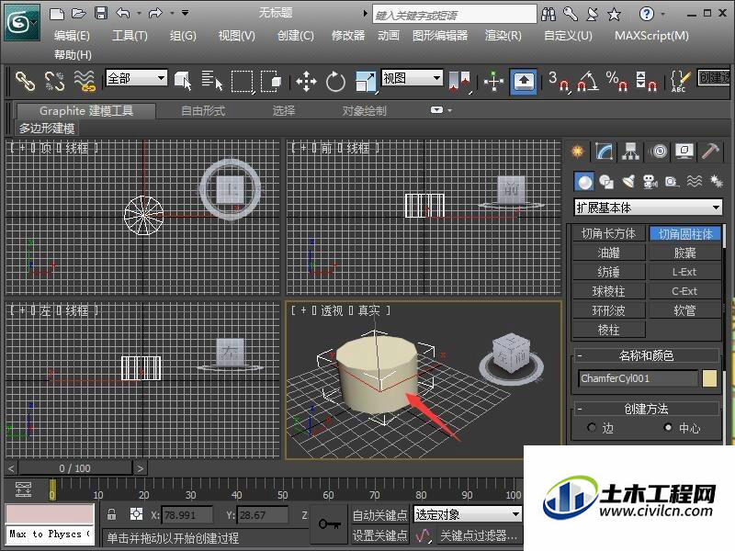This screenshot has width=735, height=551.
Task: Click the ChamferCyl001 name field
Action: click(639, 378)
